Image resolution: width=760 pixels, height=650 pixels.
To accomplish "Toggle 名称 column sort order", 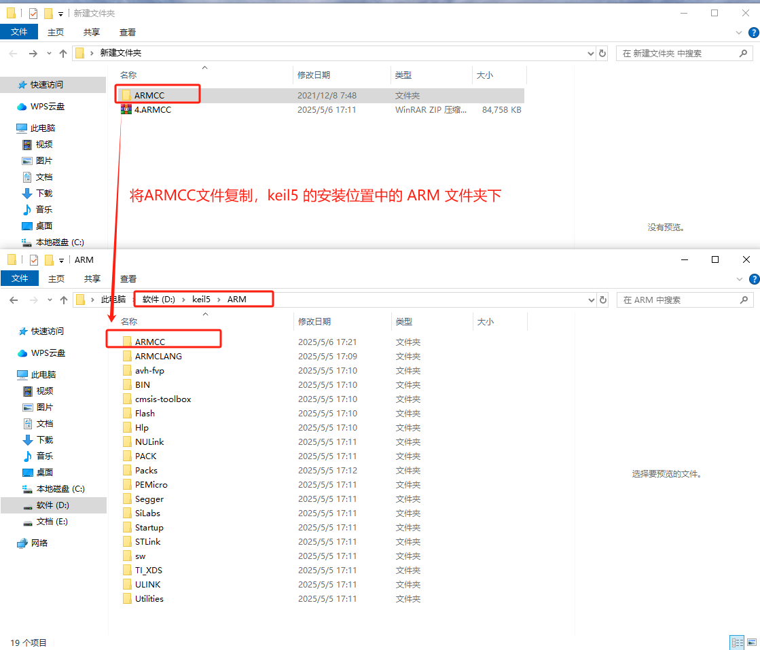I will (x=128, y=75).
